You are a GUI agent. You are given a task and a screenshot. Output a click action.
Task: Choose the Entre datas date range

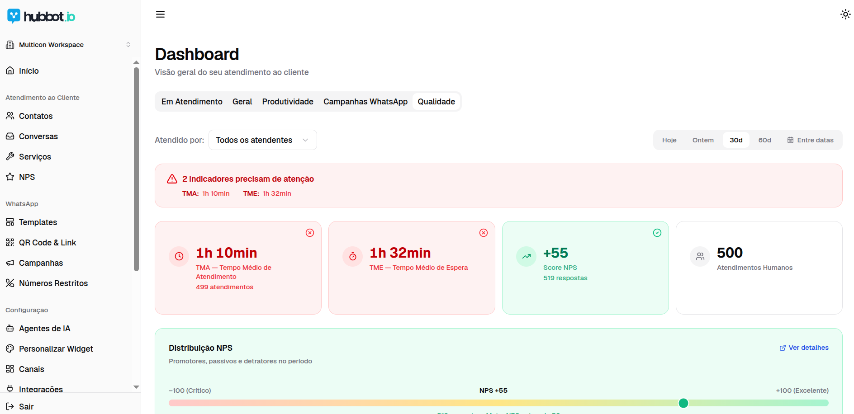[810, 140]
